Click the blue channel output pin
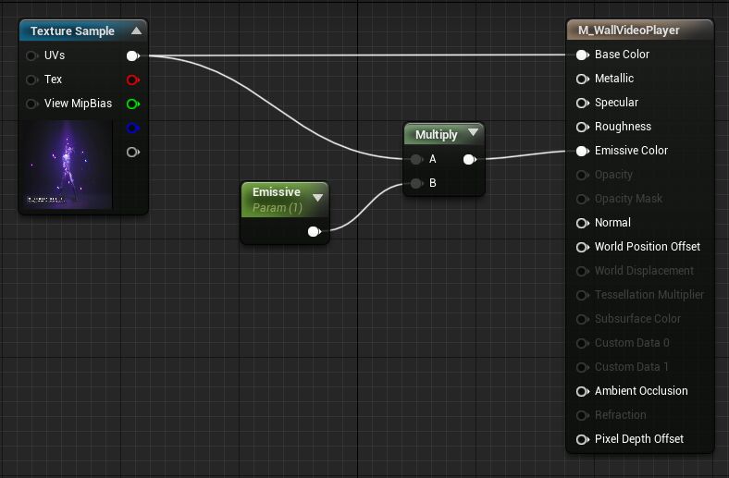 point(133,128)
